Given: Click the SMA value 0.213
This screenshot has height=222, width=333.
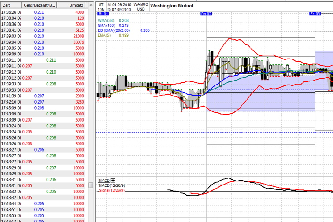Looking at the screenshot, I should (124, 26).
